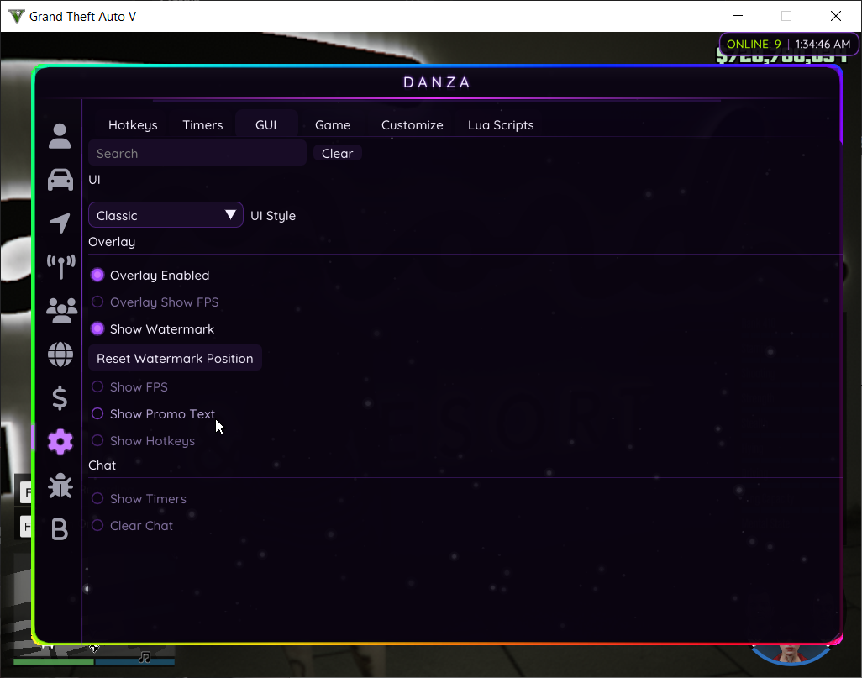Open the UI Style Classic dropdown

click(x=166, y=215)
